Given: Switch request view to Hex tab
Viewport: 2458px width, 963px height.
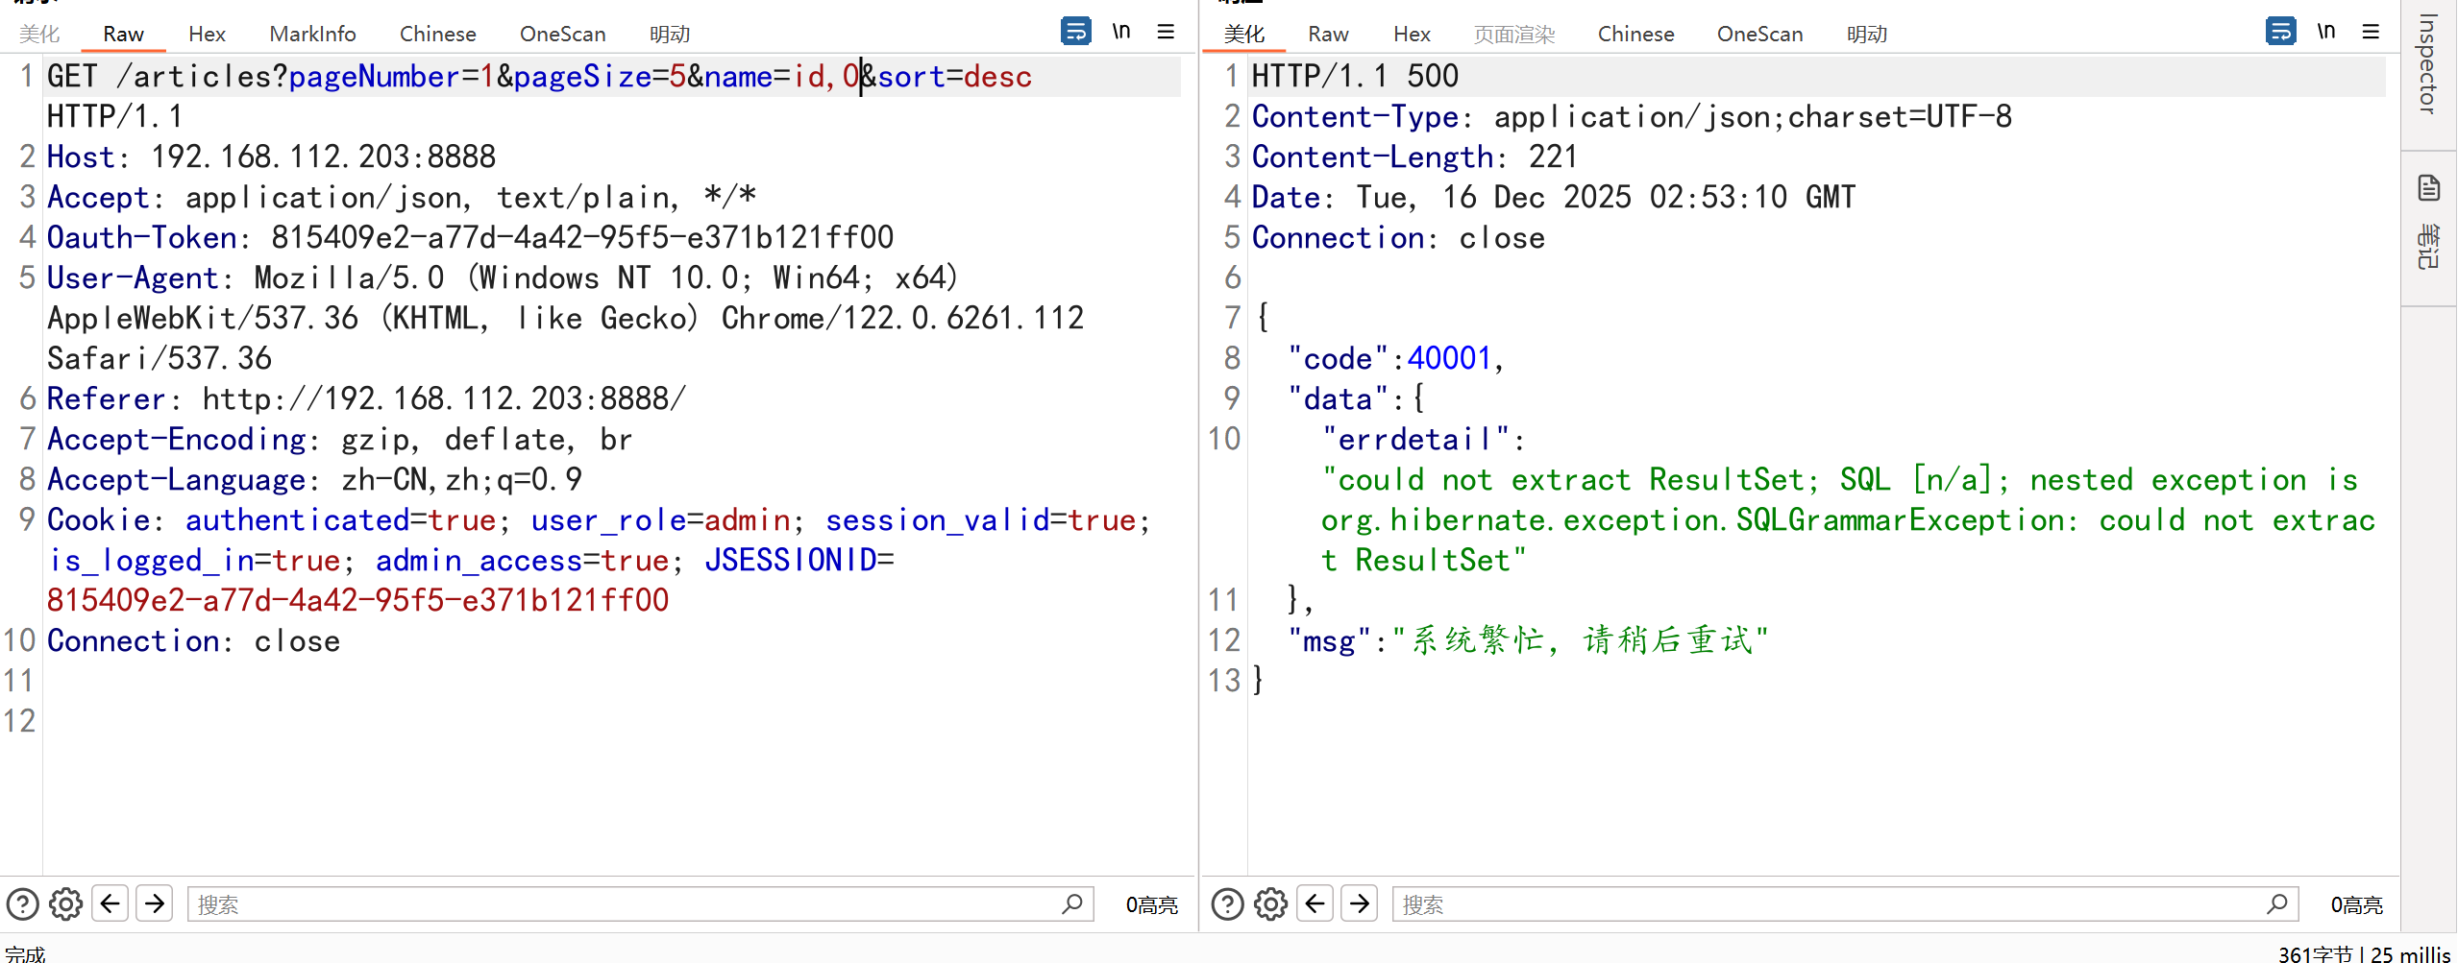Looking at the screenshot, I should [207, 35].
